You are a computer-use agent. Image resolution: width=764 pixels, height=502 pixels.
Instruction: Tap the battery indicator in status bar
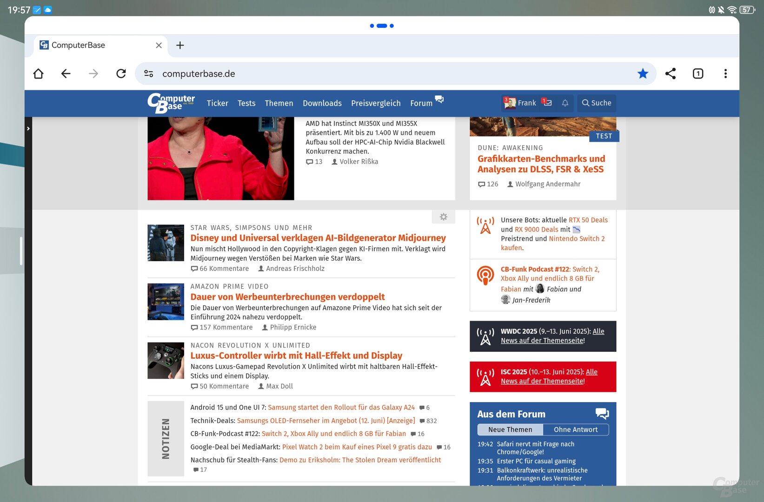[x=747, y=10]
